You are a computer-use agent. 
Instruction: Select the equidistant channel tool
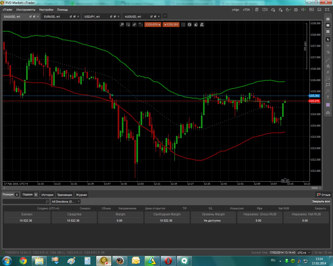pyautogui.click(x=328, y=66)
